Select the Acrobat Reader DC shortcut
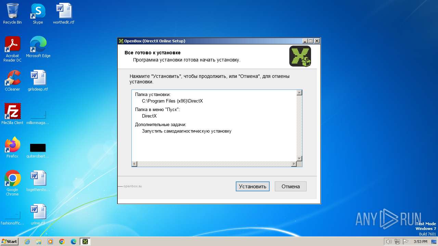The image size is (438, 246). (x=12, y=49)
